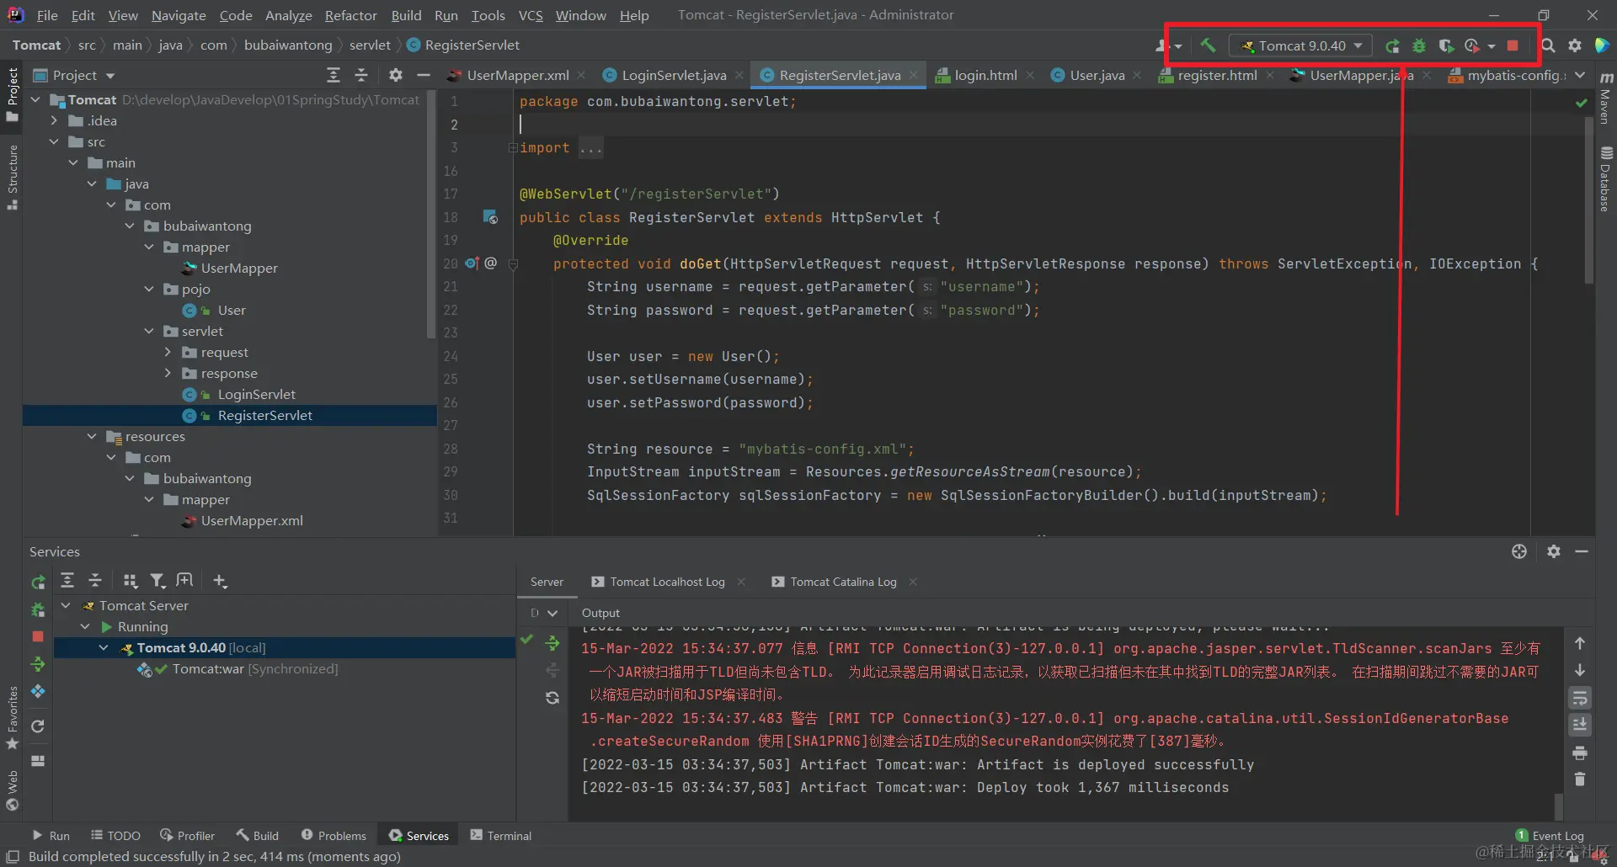
Task: Switch to the LoginServlet.java editor tab
Action: click(x=674, y=75)
